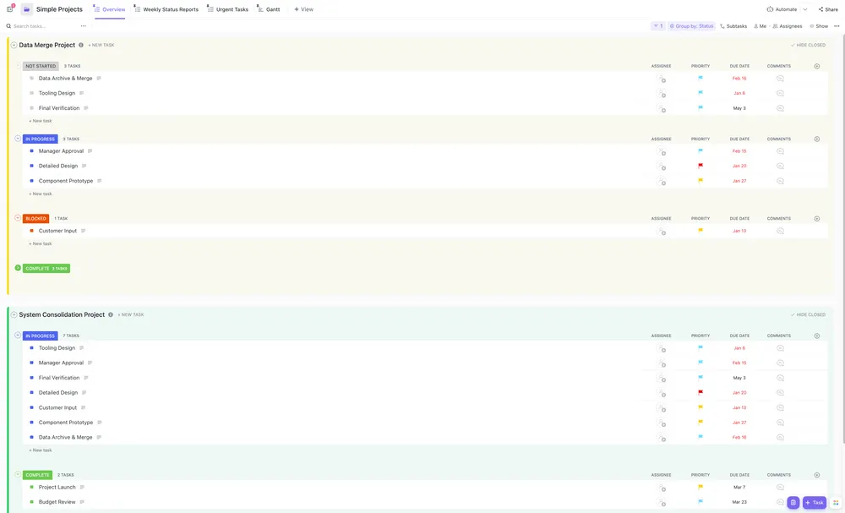This screenshot has height=513, width=845.
Task: Open the Project Launch task
Action: [57, 487]
